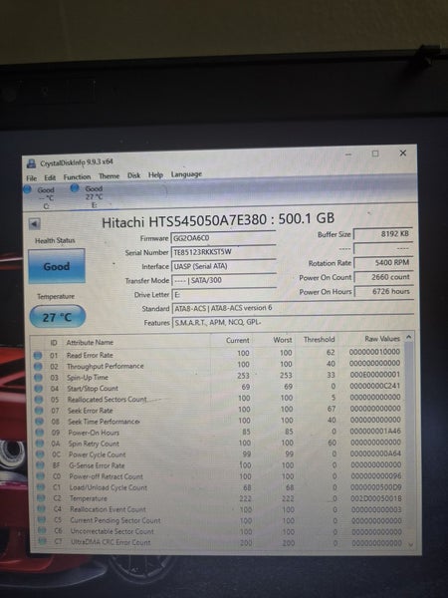The width and height of the screenshot is (448, 598).
Task: Click status icon for Uncorrectable Sector Count
Action: pyautogui.click(x=42, y=531)
